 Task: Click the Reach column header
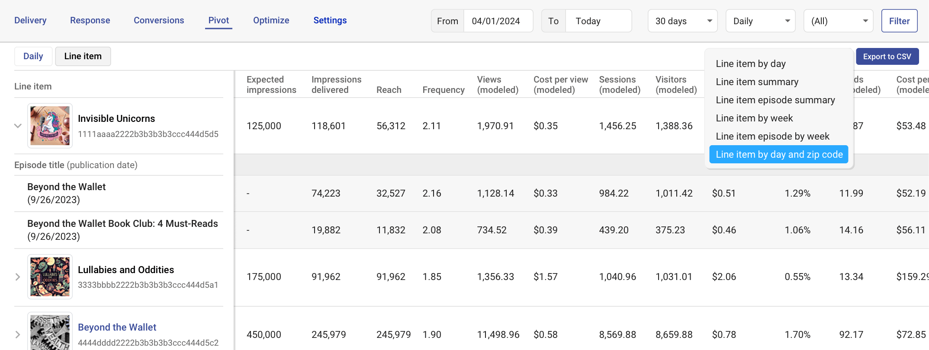point(389,90)
